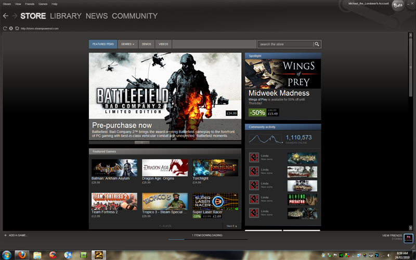Screen dimensions: 416x260
Task: Open the Friends menu
Action: pyautogui.click(x=30, y=4)
